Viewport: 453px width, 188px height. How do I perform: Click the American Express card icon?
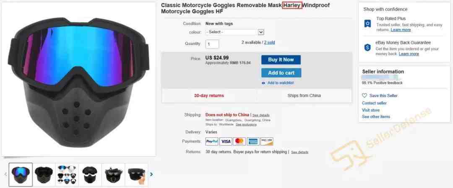click(253, 142)
